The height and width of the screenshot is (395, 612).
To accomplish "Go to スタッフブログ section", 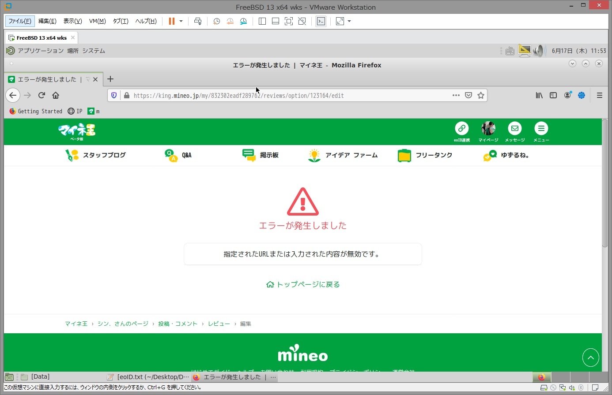I will click(x=96, y=155).
